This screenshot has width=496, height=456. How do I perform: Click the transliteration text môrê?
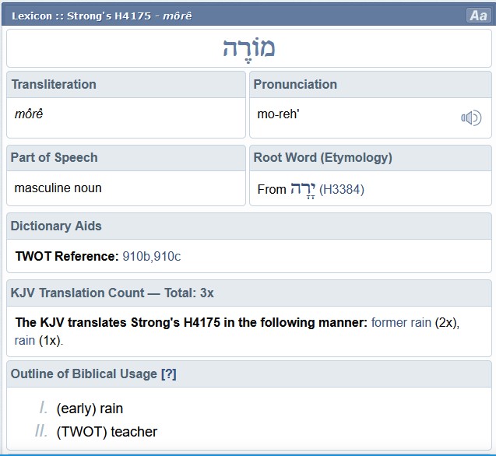(29, 114)
